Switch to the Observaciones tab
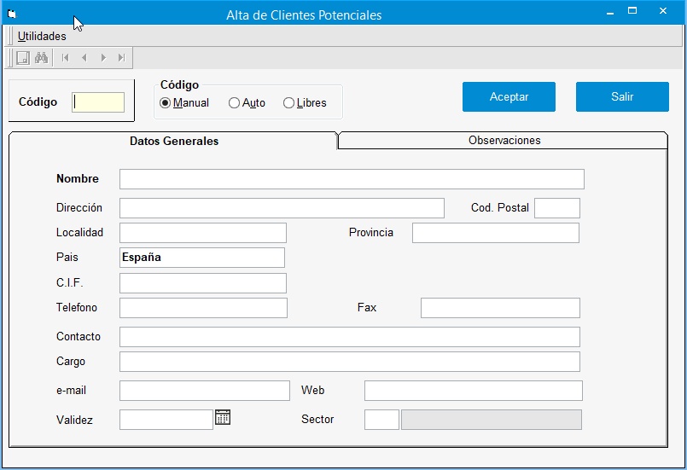Image resolution: width=687 pixels, height=470 pixels. 504,141
